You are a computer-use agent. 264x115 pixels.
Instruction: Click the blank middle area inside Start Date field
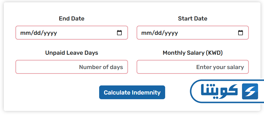click(208, 33)
